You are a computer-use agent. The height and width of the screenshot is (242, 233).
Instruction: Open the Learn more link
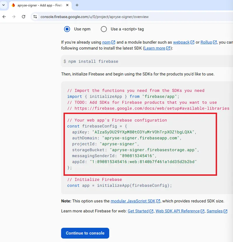point(155,48)
